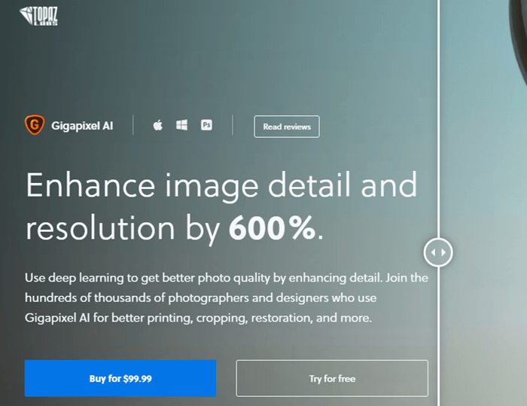Click the line 'Gigapixel AI for better printing, cropping'
Image resolution: width=527 pixels, height=406 pixels.
(198, 318)
